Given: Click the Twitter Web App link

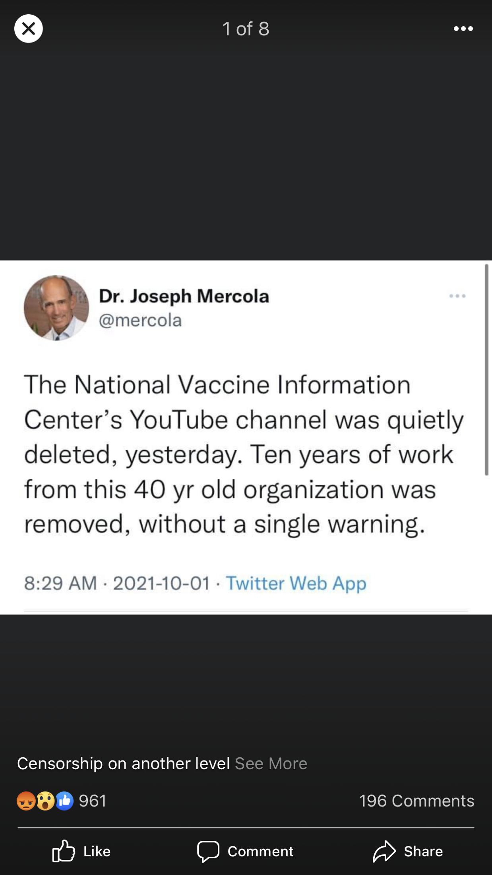Looking at the screenshot, I should (x=296, y=583).
